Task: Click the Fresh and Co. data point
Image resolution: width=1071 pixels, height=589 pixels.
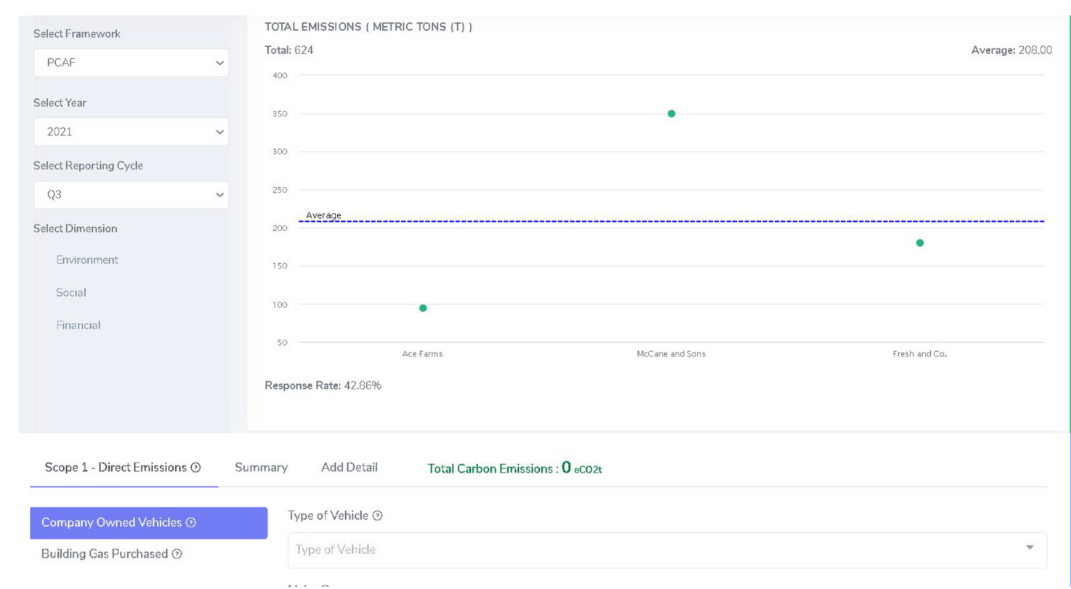Action: (x=920, y=243)
